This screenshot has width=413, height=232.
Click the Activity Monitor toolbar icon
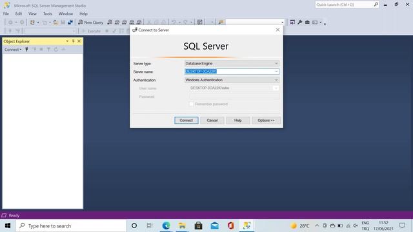pyautogui.click(x=200, y=23)
